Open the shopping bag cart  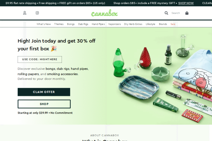187,13
